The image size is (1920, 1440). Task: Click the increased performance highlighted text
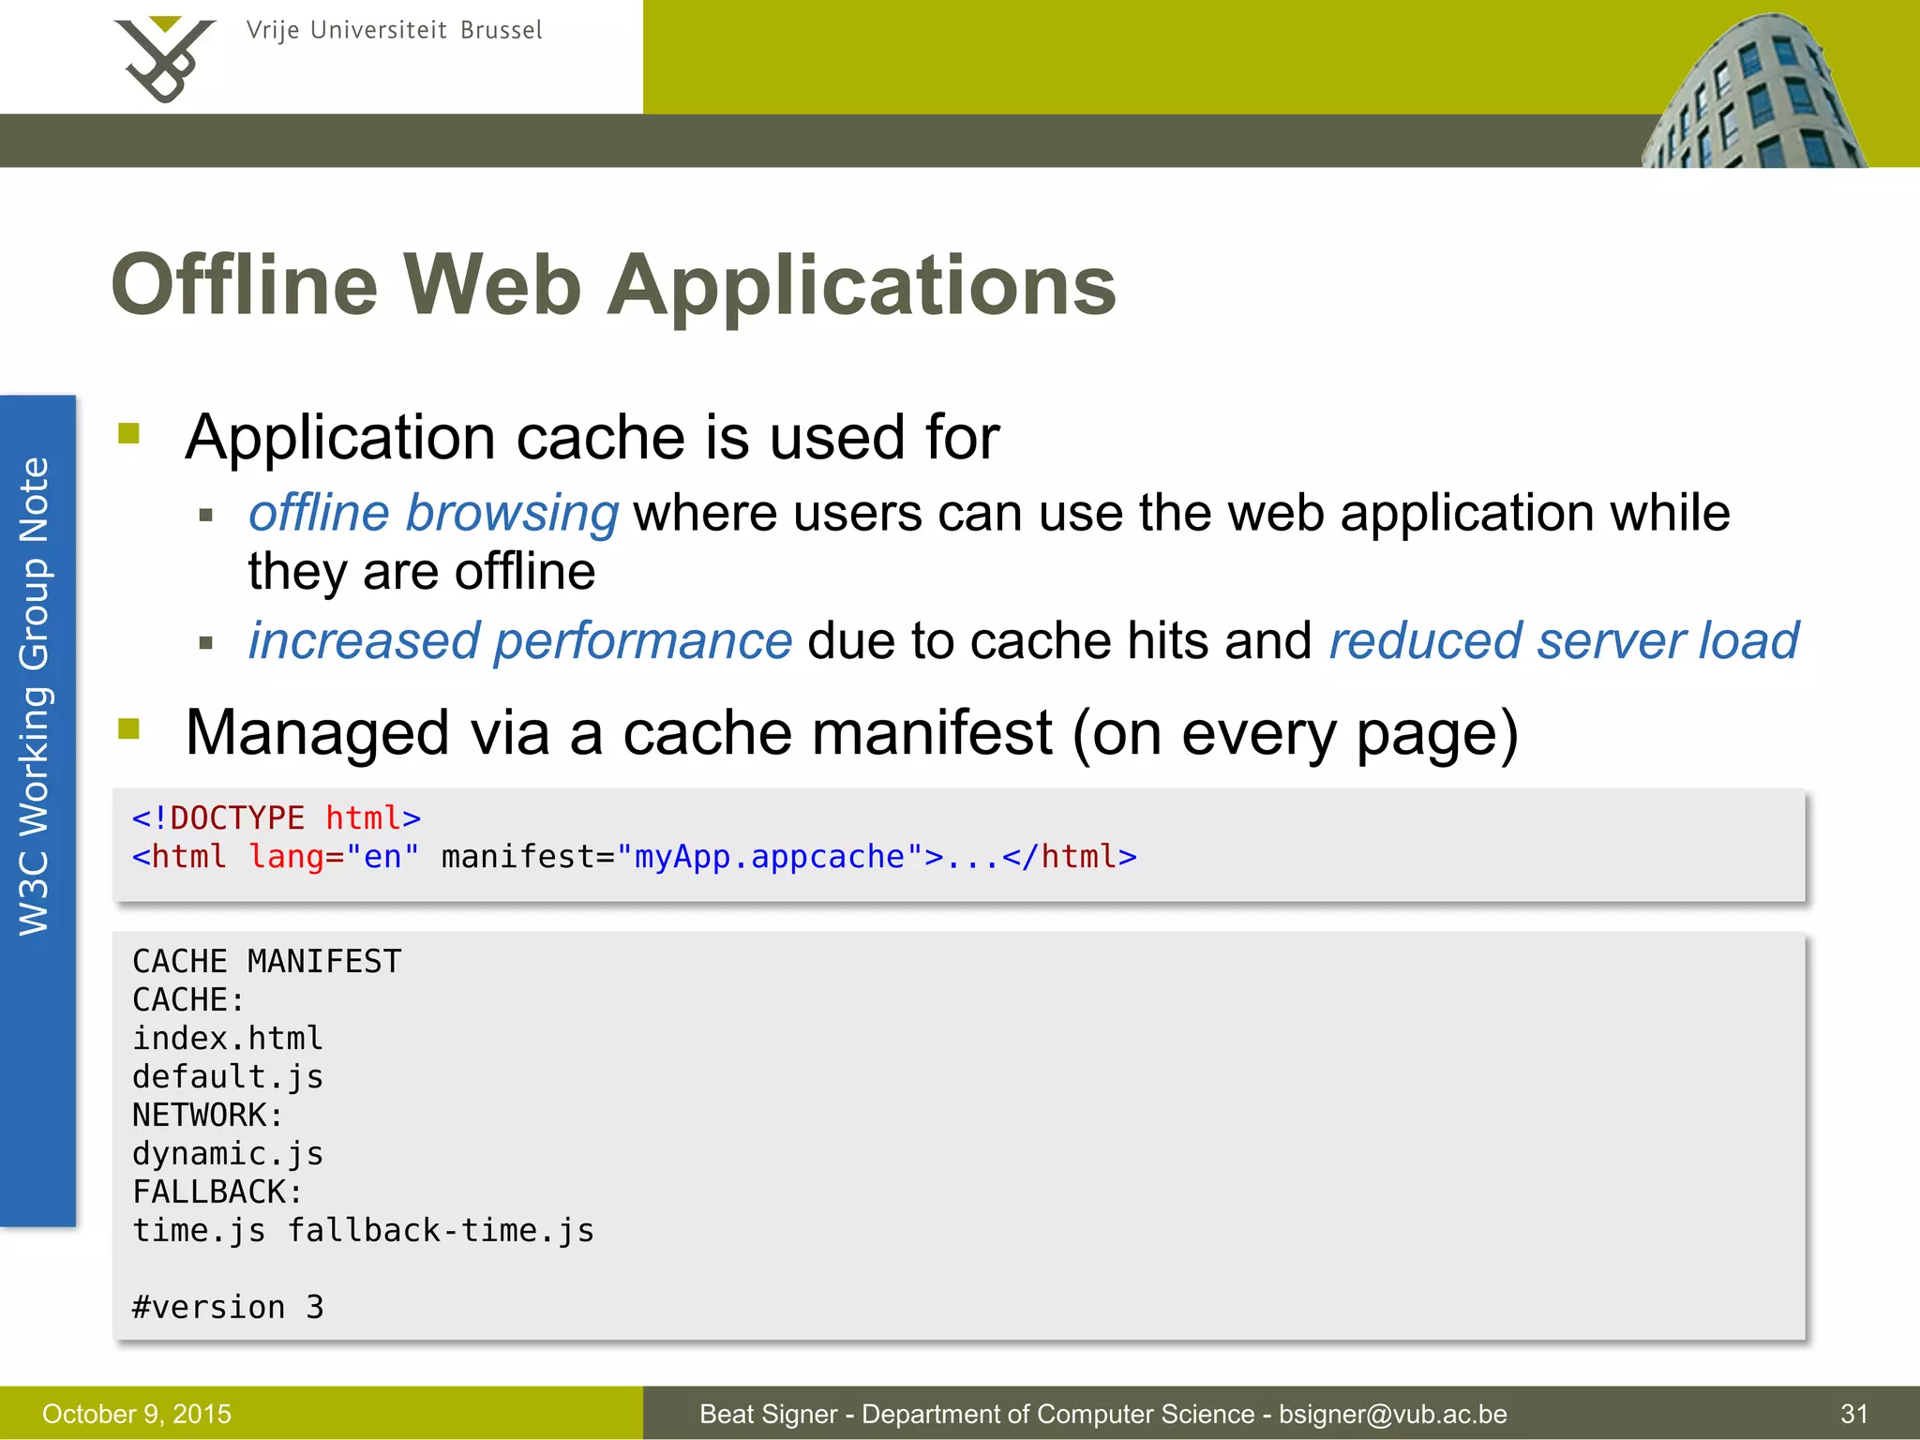coord(520,641)
